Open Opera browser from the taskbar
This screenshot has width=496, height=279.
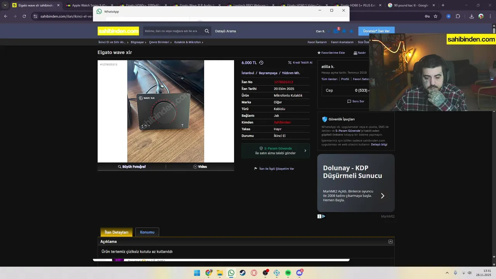click(254, 273)
